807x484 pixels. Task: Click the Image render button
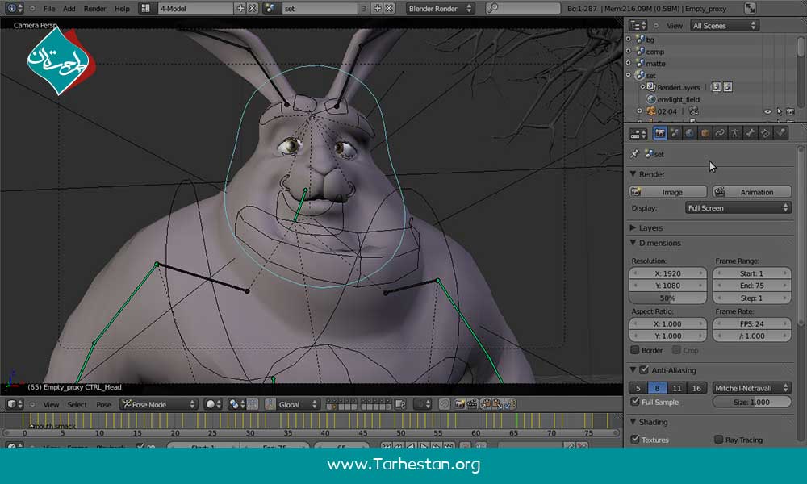click(667, 192)
